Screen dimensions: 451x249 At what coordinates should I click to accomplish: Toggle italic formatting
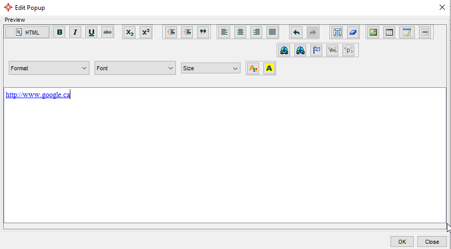coord(76,33)
